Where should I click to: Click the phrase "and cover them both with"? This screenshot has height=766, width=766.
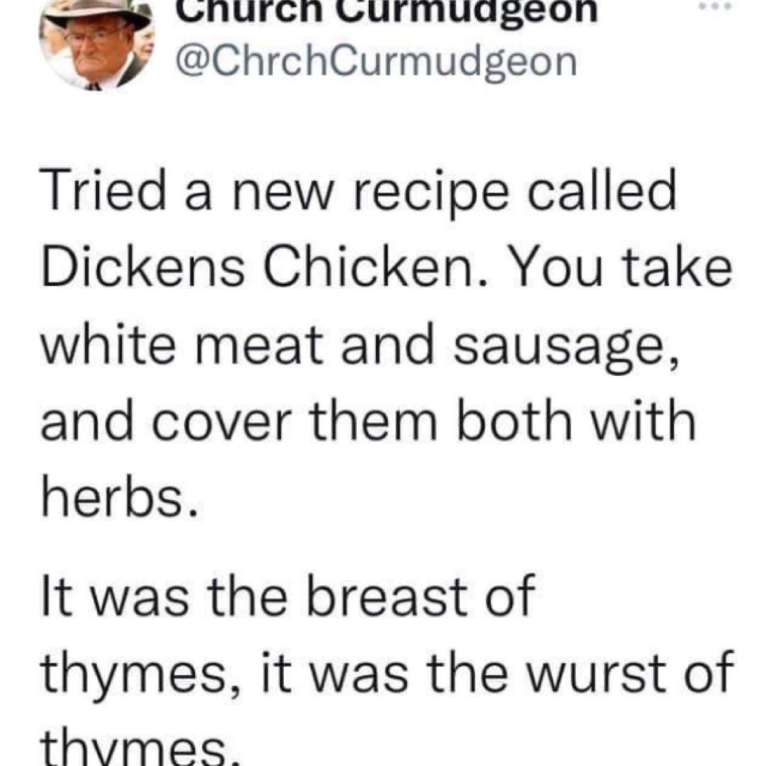pyautogui.click(x=367, y=423)
